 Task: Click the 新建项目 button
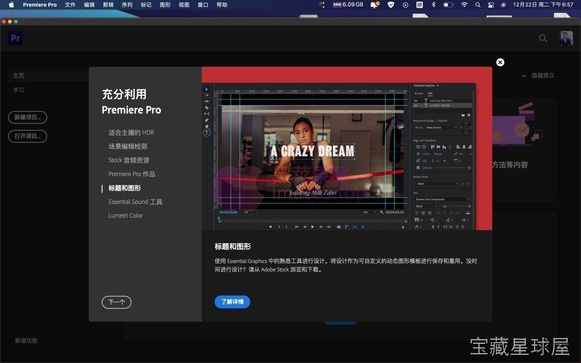coord(27,117)
